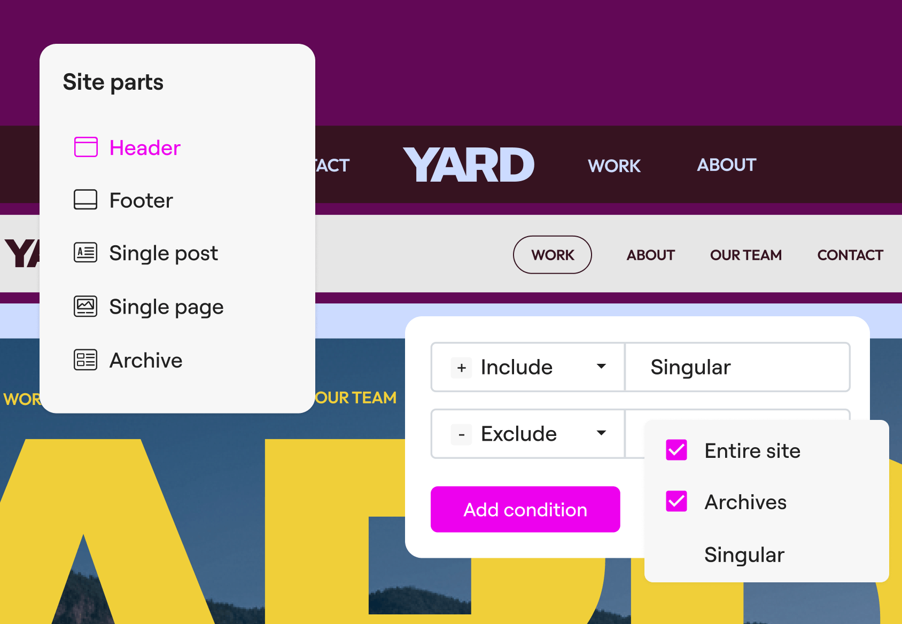Click the Footer icon in Site parts
Image resolution: width=902 pixels, height=624 pixels.
click(x=85, y=200)
